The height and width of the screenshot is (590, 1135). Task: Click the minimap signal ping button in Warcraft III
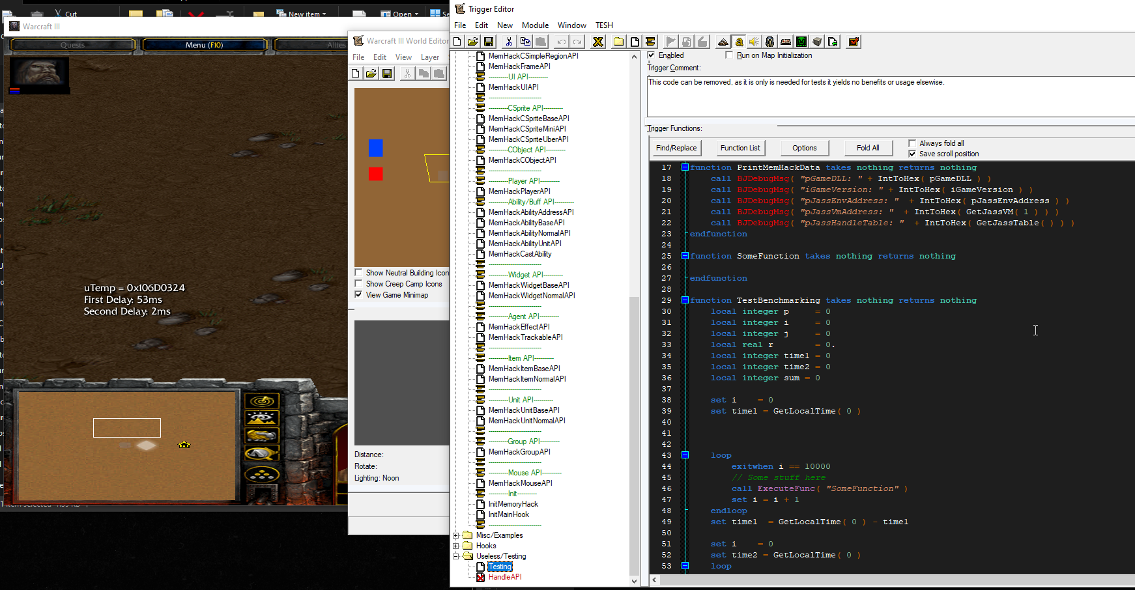coord(262,401)
